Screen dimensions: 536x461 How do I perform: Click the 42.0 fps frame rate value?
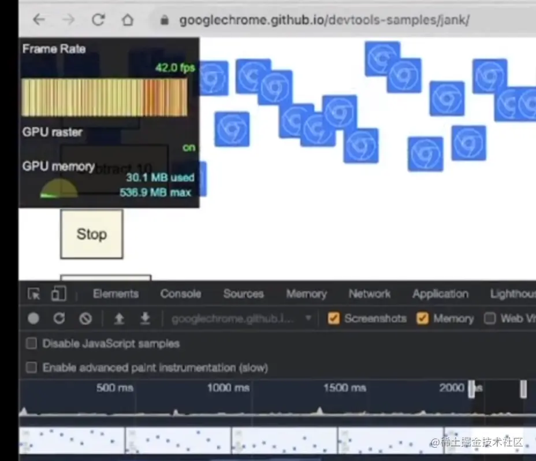[175, 68]
